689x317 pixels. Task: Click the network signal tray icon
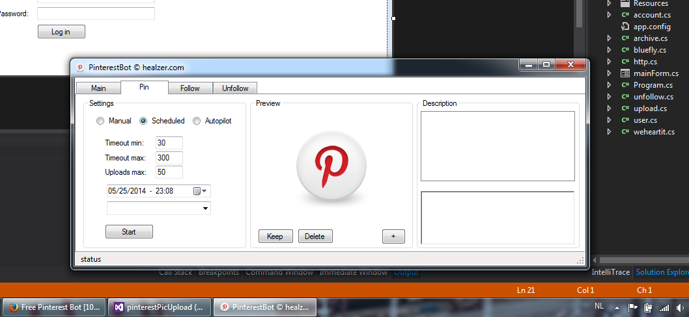click(664, 308)
